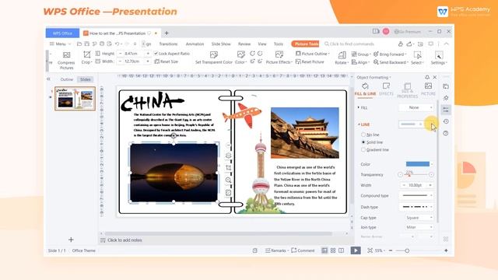Open the Fill None dropdown

tap(416, 107)
